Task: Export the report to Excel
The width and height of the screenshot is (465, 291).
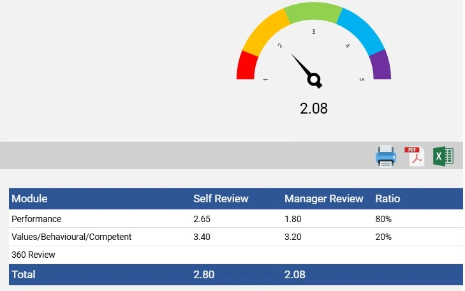Action: 443,156
